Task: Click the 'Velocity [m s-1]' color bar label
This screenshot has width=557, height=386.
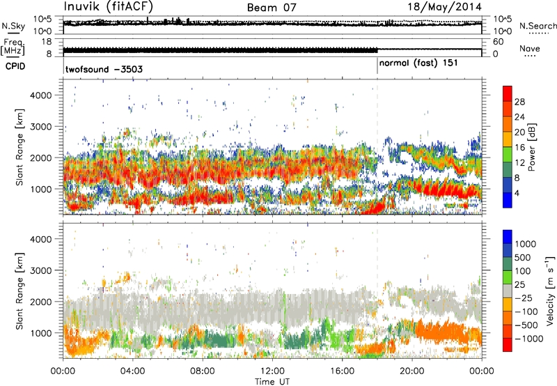Action: (550, 291)
